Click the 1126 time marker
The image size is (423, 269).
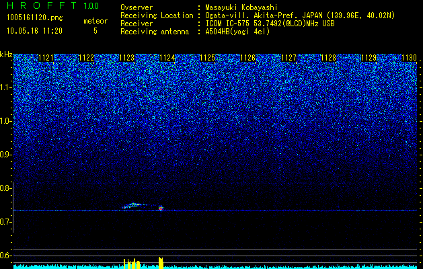click(x=248, y=58)
